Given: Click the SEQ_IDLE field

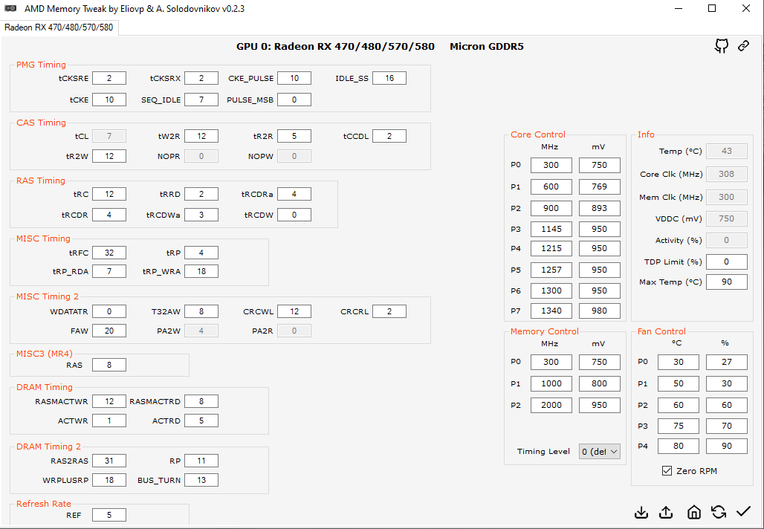Looking at the screenshot, I should click(x=201, y=100).
